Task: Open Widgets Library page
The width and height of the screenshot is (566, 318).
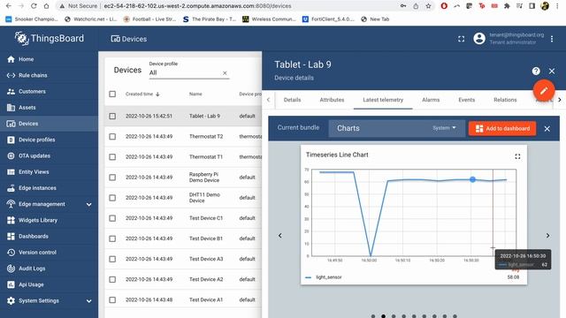Action: (x=49, y=220)
